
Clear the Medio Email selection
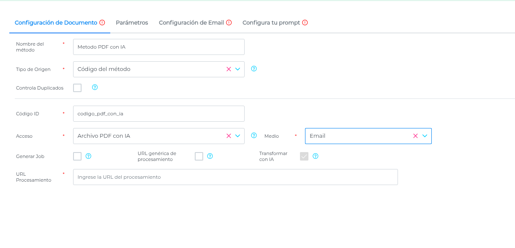click(x=415, y=136)
